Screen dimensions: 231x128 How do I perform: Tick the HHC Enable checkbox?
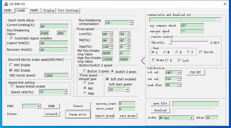11,65
